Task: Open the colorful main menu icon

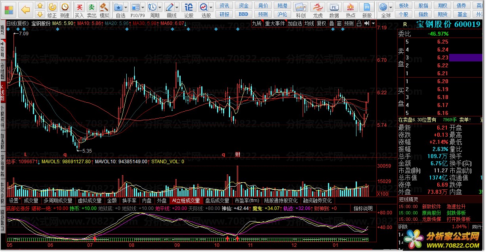Action: (9, 10)
